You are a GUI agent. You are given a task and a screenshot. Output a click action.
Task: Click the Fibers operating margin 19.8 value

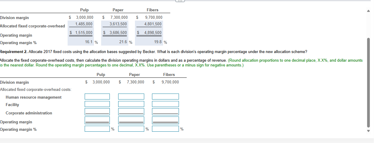158,42
